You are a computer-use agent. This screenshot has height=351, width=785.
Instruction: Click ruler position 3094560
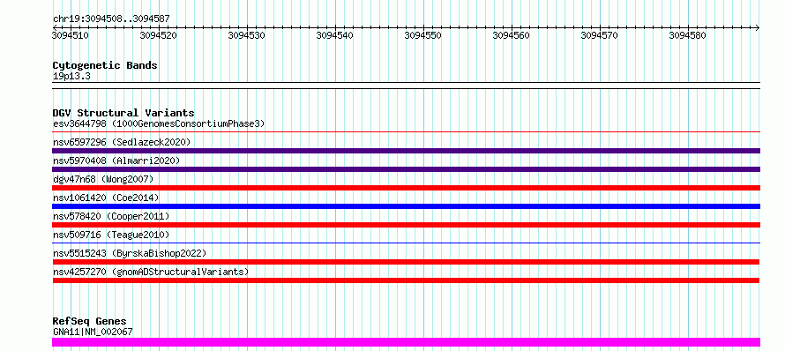click(x=512, y=35)
